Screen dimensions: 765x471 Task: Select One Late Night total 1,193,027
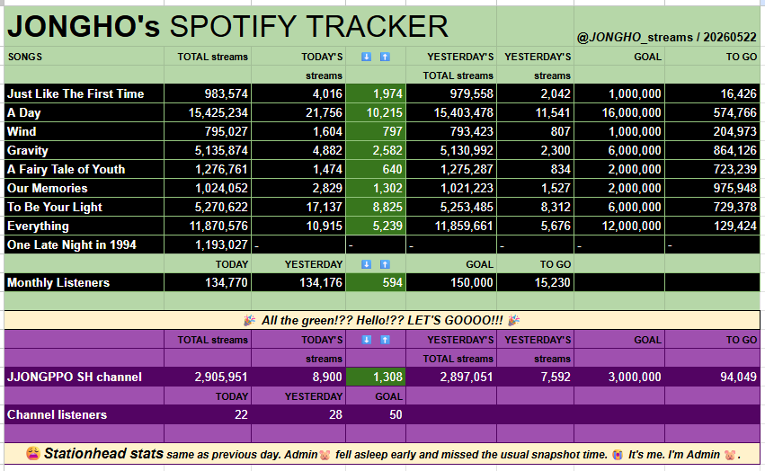click(x=208, y=244)
